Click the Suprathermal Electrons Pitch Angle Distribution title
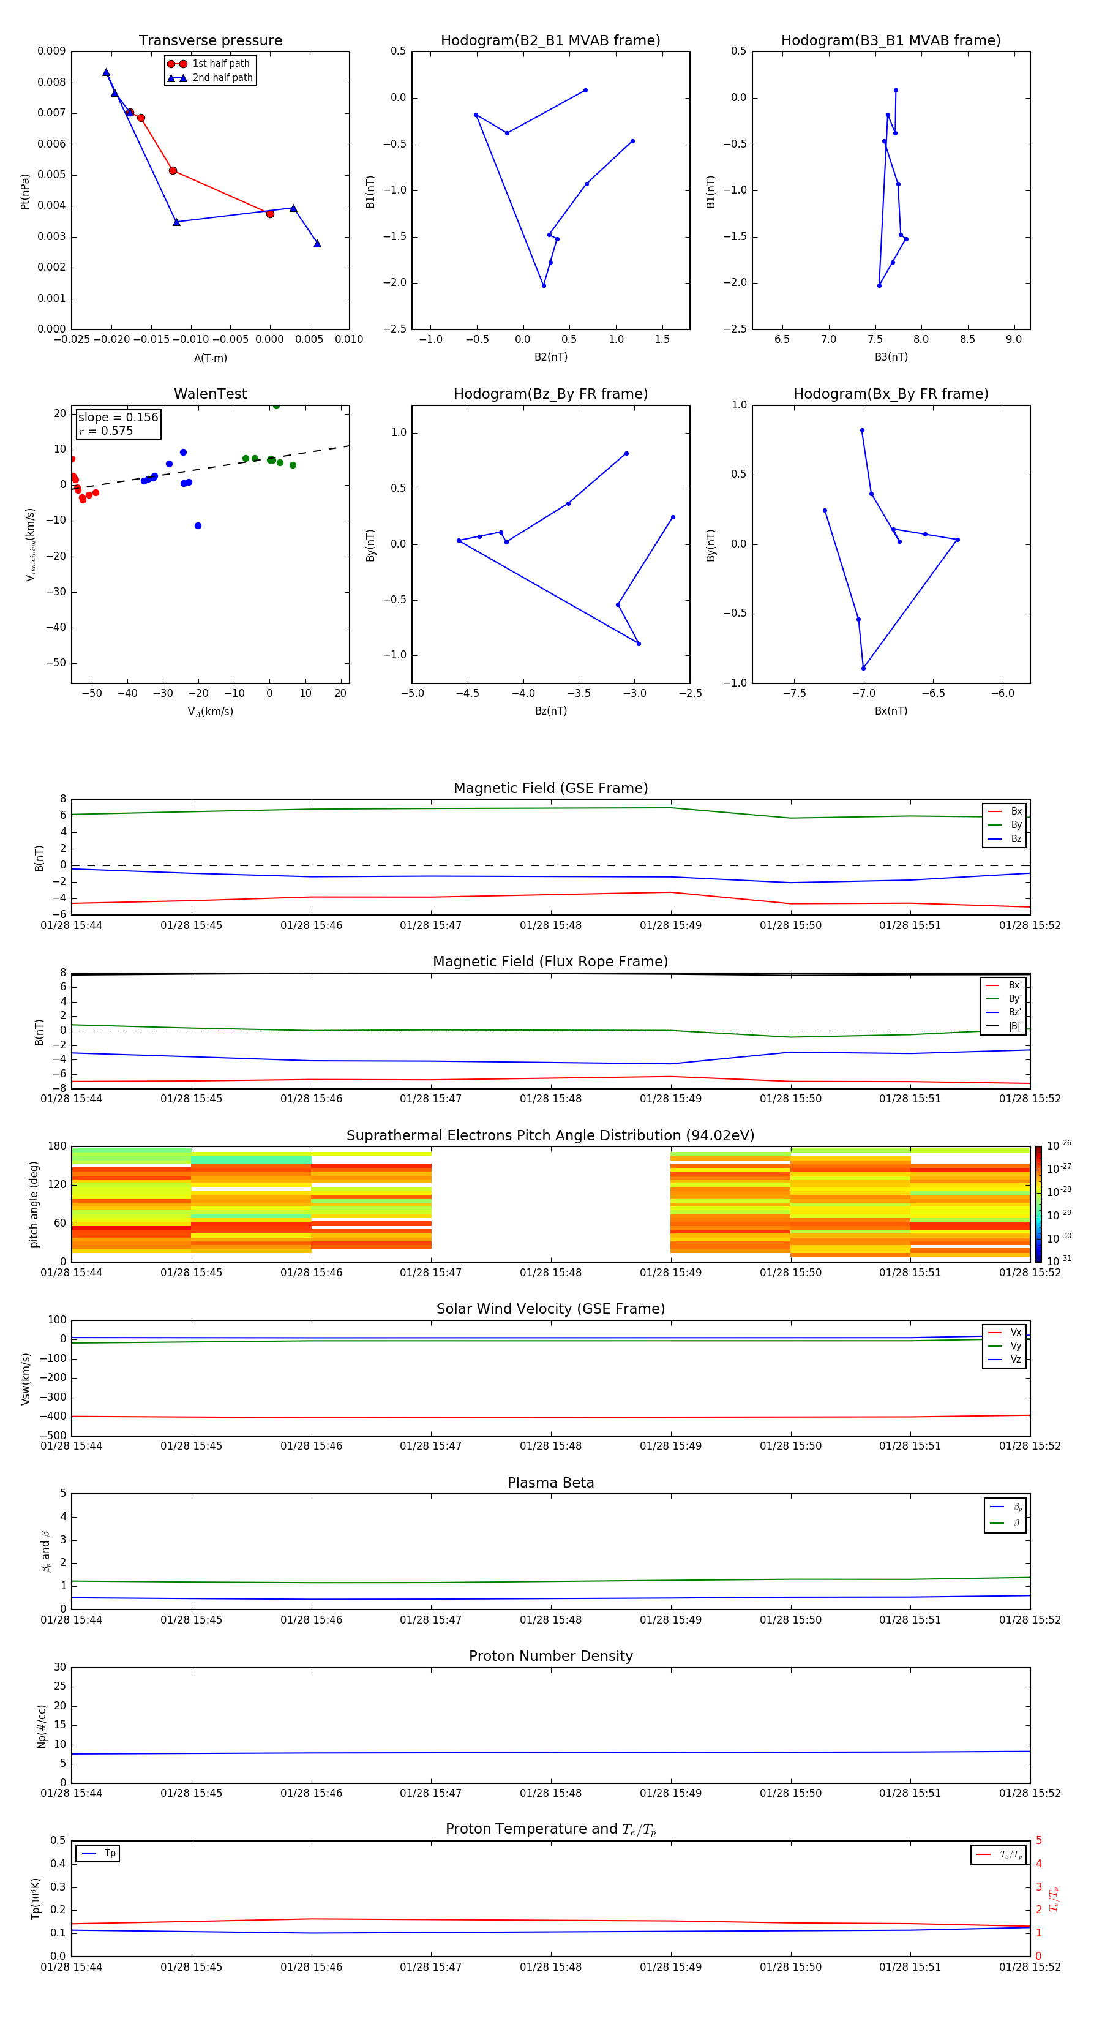The height and width of the screenshot is (2021, 1102). (550, 1136)
